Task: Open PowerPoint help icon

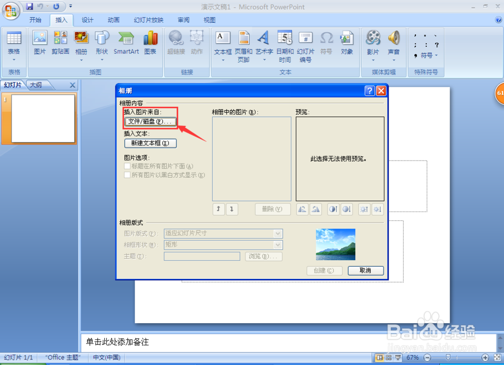Action: (498, 20)
